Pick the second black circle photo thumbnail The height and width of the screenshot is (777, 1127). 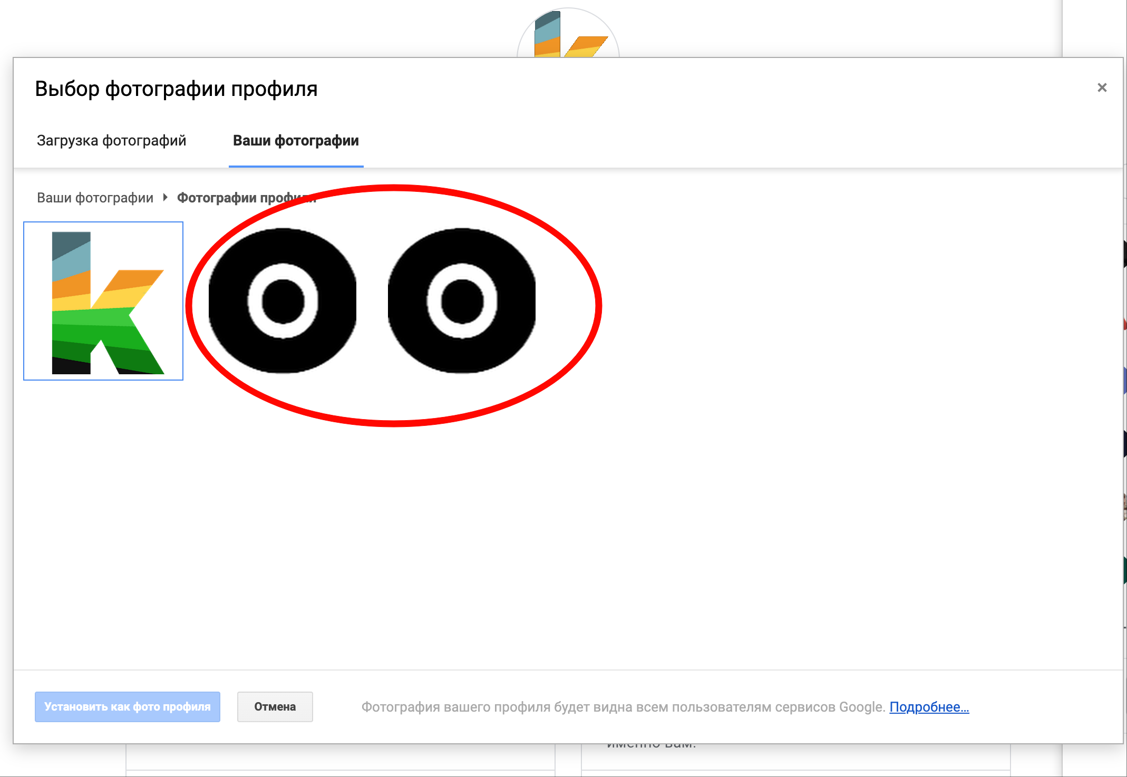(x=462, y=301)
